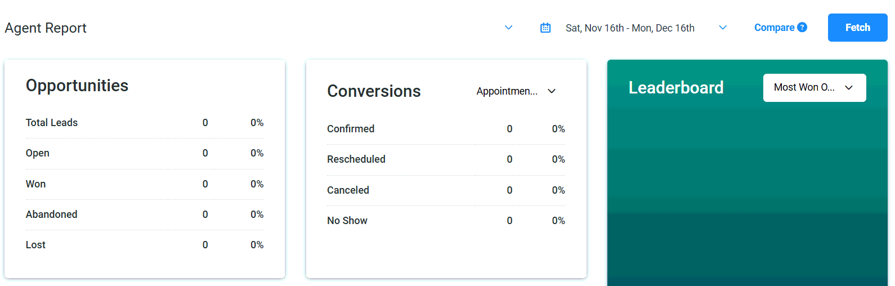Open the Most Won leaderboard dropdown
The image size is (895, 286).
[814, 88]
